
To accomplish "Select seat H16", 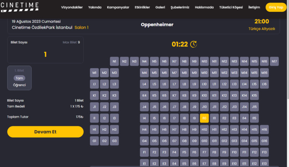I will tap(264, 129).
